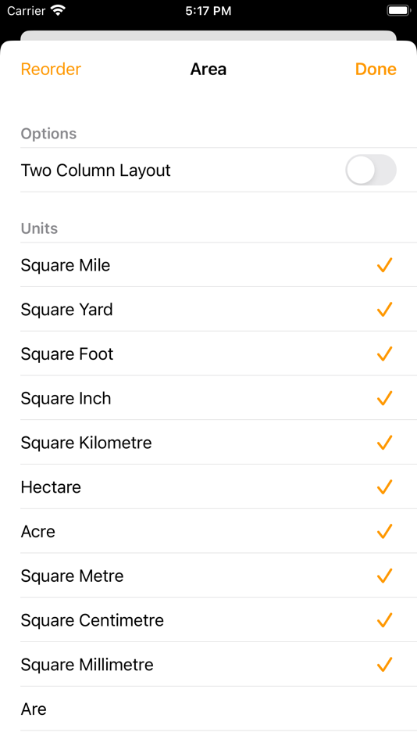Toggle the Square Inch checkmark icon
Viewport: 417px width, 743px height.
384,398
